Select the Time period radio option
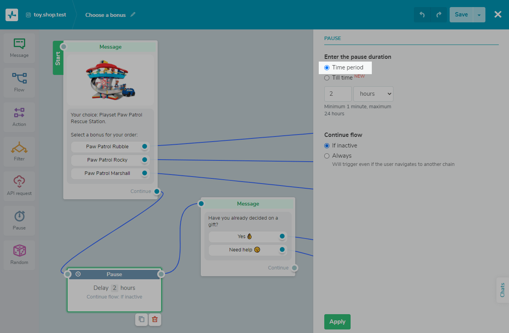This screenshot has width=509, height=333. (327, 67)
